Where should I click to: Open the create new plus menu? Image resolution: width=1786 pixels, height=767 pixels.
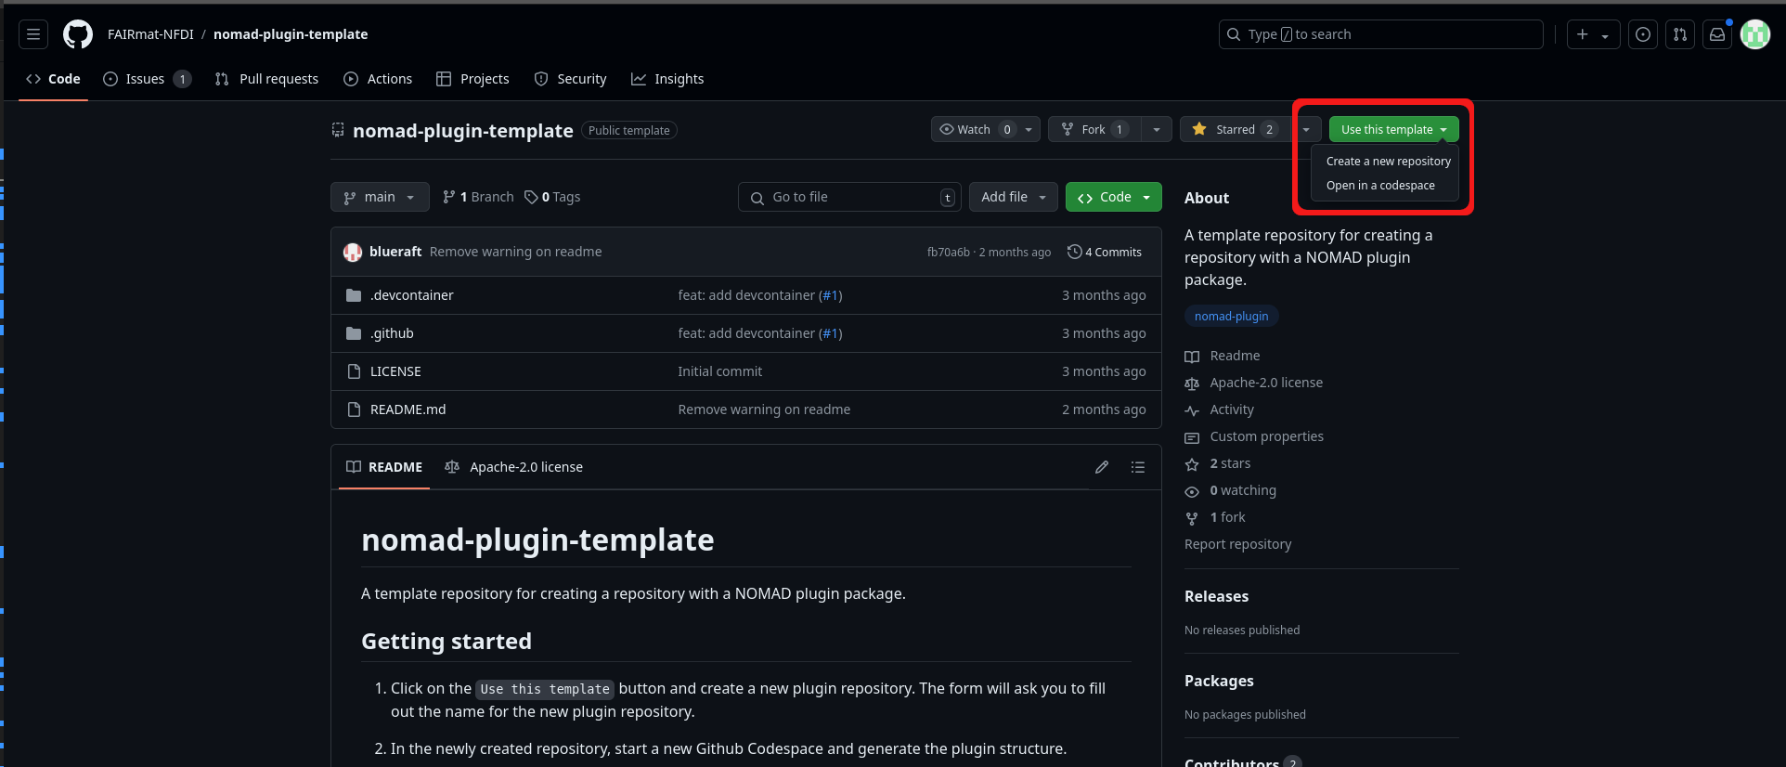click(1593, 34)
